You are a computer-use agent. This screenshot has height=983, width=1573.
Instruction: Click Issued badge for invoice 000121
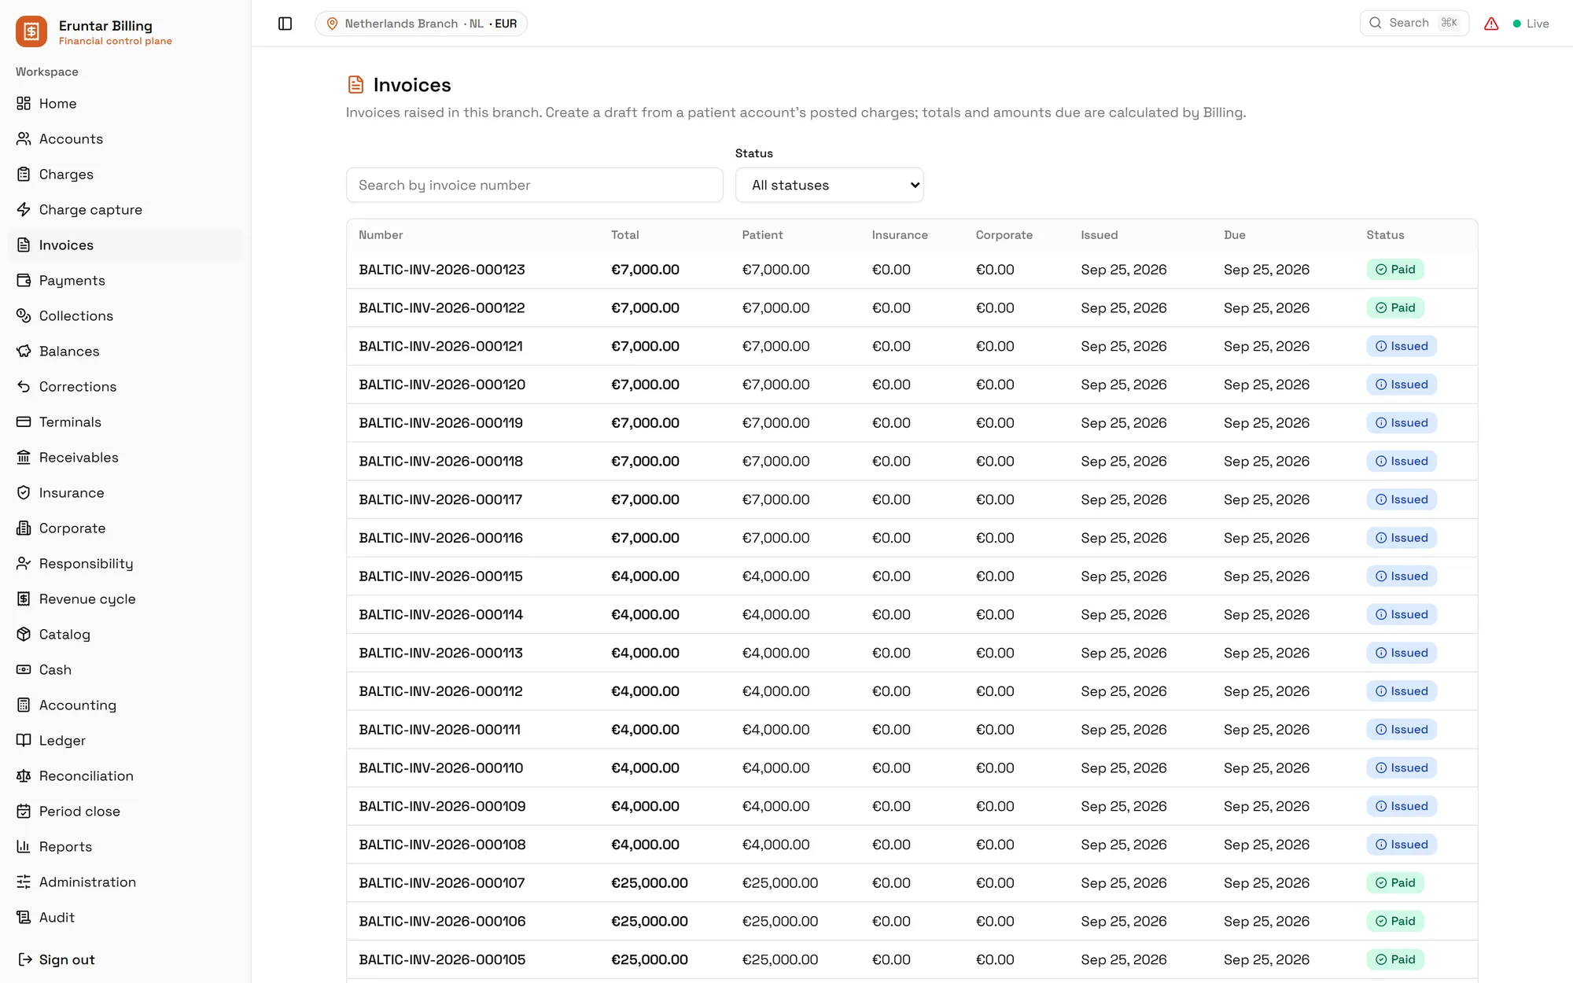pyautogui.click(x=1402, y=346)
